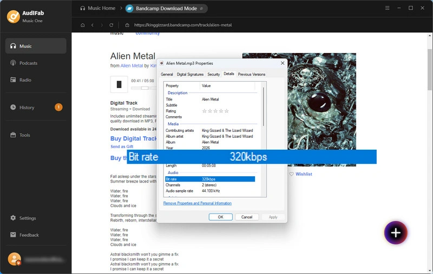Close the Alien Metal.mp3 Properties dialog
This screenshot has height=274, width=433.
(283, 63)
